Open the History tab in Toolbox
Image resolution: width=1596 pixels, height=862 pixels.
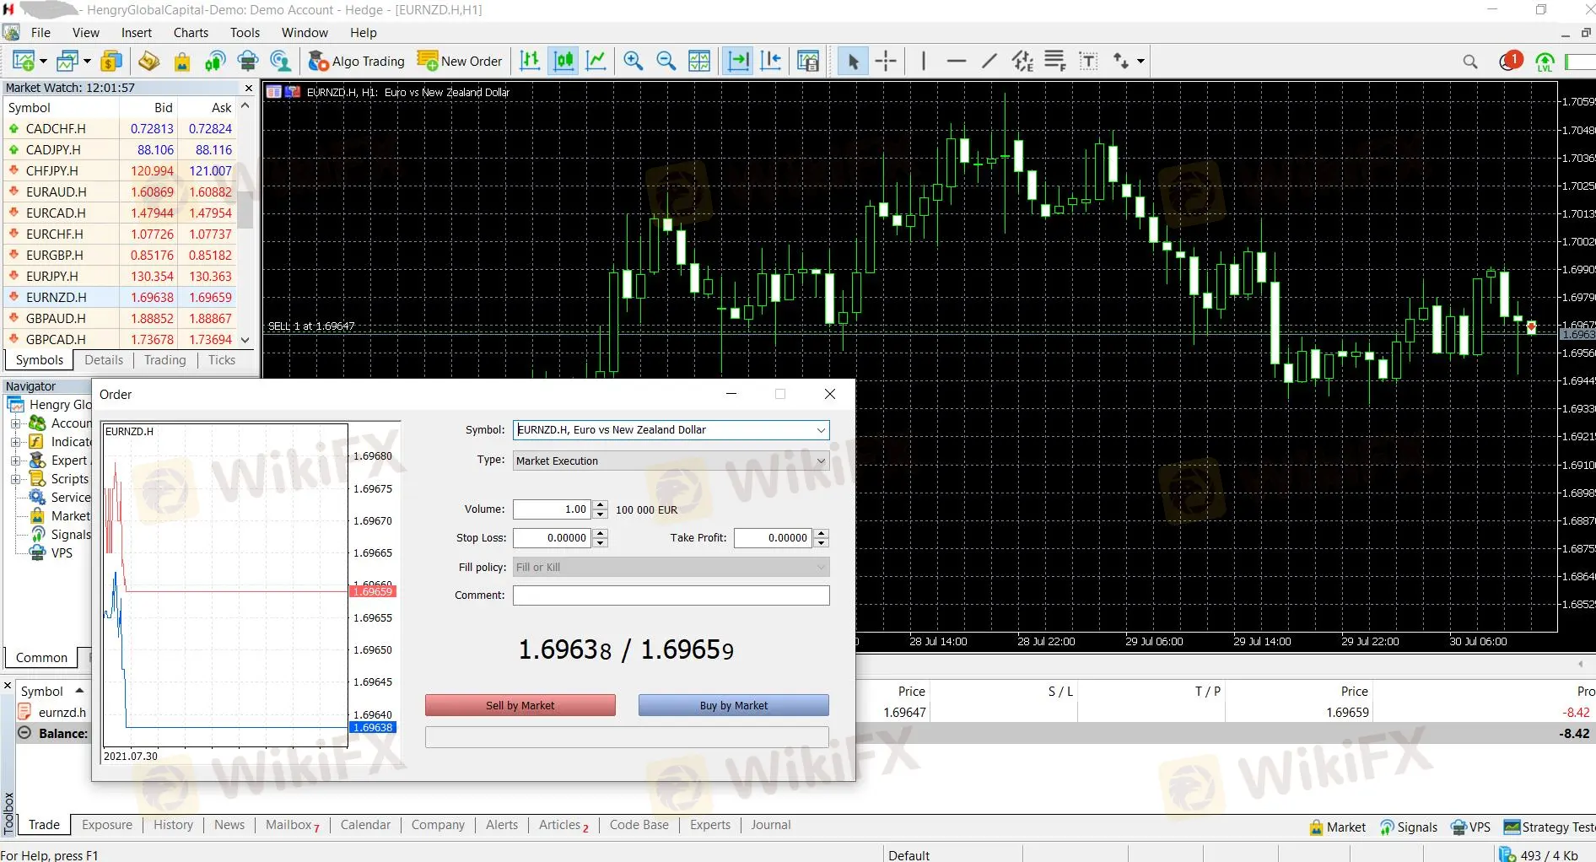(x=173, y=825)
